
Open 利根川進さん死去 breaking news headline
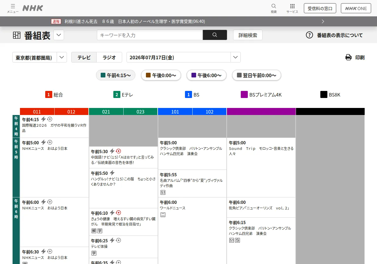tap(135, 21)
